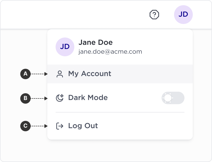Click the logout arrow icon

(60, 126)
